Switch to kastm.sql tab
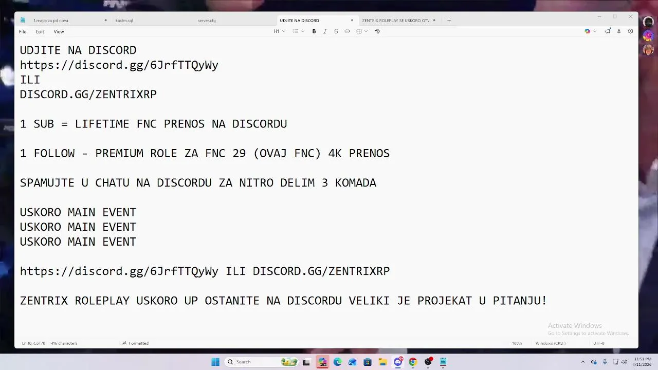658x370 pixels. point(124,21)
